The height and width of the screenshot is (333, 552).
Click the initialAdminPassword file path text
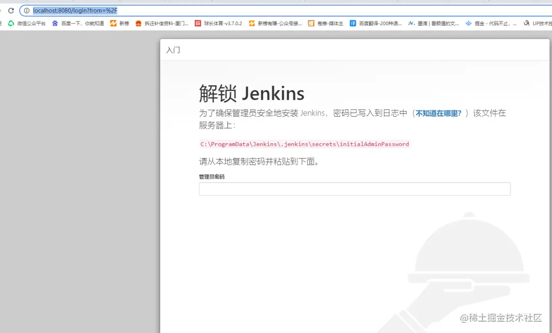click(305, 144)
